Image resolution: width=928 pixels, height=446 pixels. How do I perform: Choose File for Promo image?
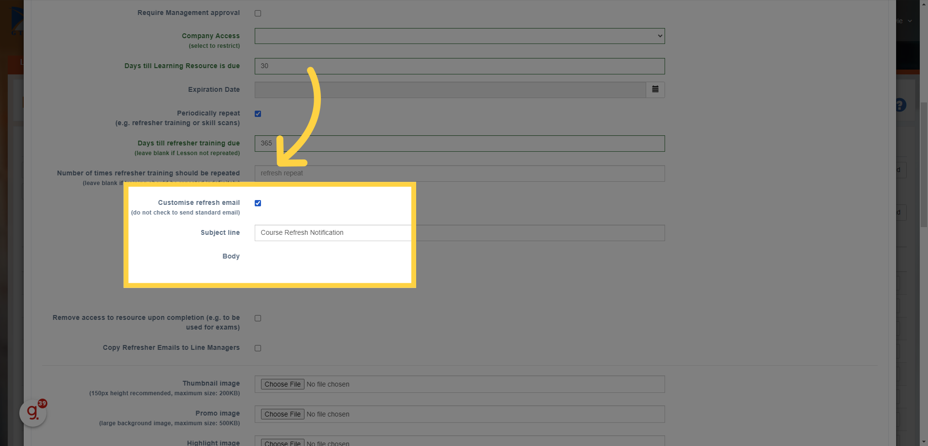pyautogui.click(x=283, y=414)
